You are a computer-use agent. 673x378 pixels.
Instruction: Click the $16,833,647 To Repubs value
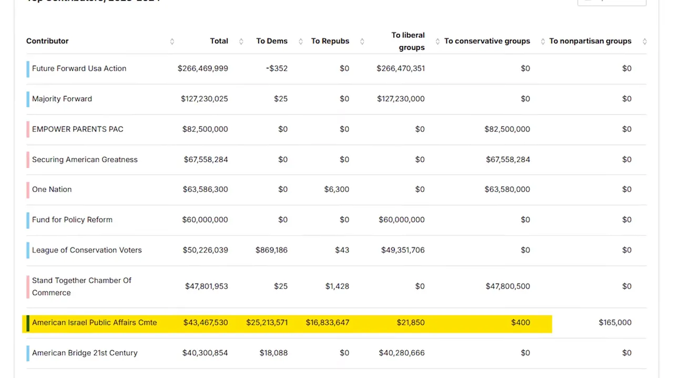tap(328, 322)
